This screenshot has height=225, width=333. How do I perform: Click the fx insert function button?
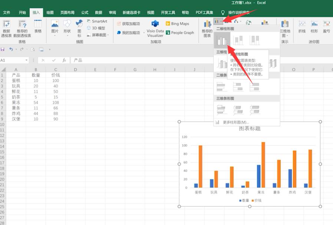click(64, 60)
